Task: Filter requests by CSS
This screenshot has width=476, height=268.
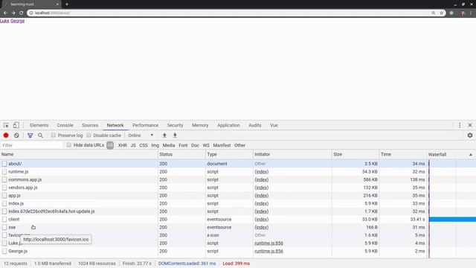Action: coord(144,145)
